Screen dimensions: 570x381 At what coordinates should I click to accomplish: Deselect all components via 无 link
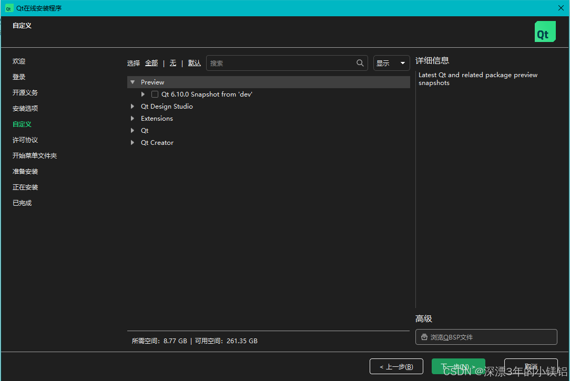point(173,63)
